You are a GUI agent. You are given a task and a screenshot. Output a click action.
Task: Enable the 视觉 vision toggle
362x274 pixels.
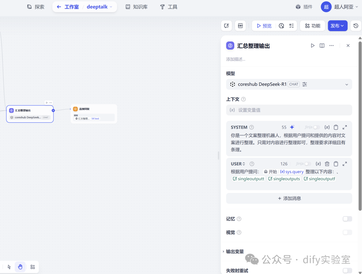coord(347,232)
